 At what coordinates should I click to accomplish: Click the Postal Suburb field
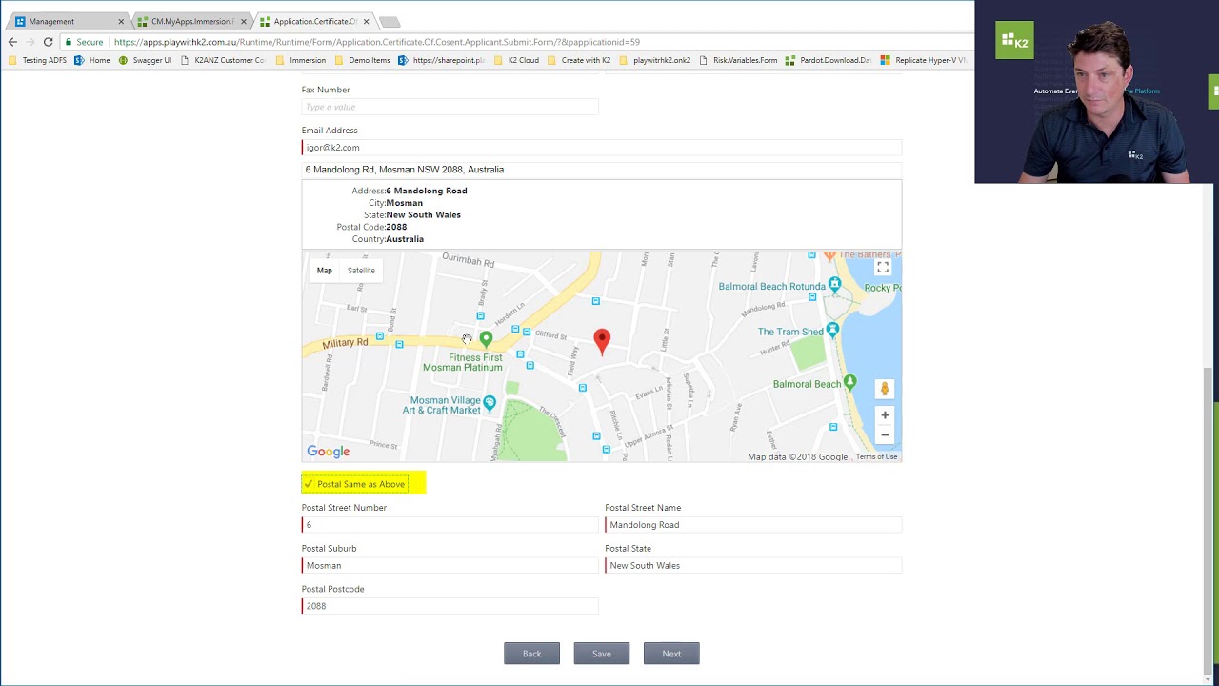pos(450,566)
